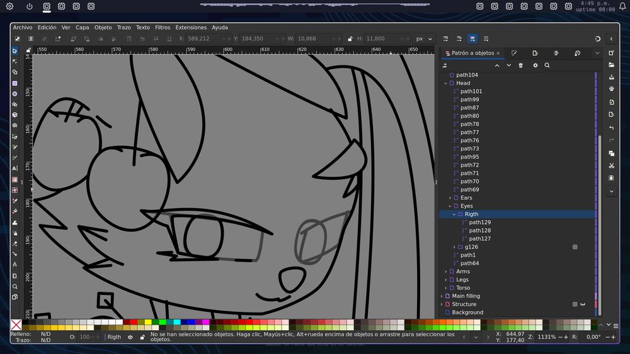The width and height of the screenshot is (630, 354).
Task: Expand the commands bar overflow arrow
Action: [612, 191]
